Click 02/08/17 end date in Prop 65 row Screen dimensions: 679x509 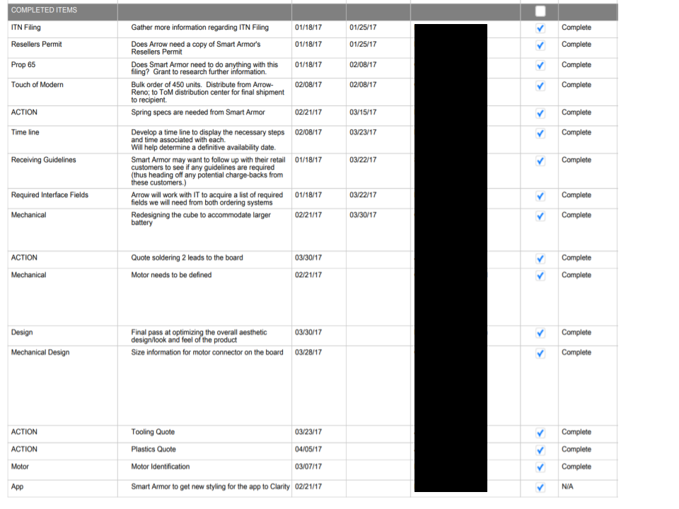tap(363, 64)
